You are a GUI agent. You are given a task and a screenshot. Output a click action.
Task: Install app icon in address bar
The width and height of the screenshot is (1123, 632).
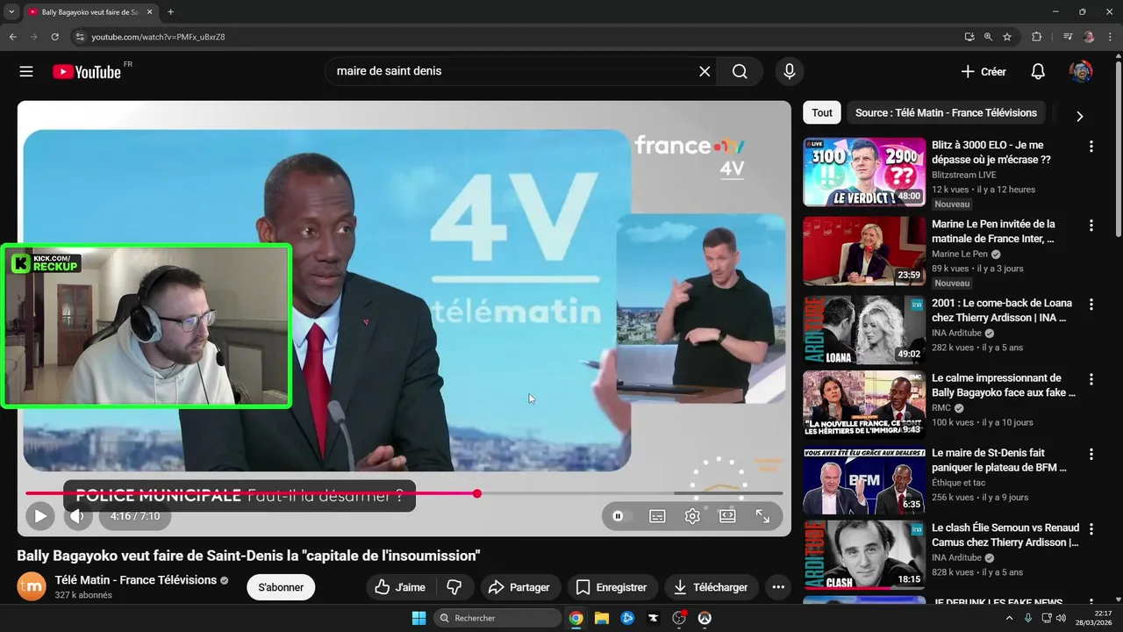tap(969, 37)
